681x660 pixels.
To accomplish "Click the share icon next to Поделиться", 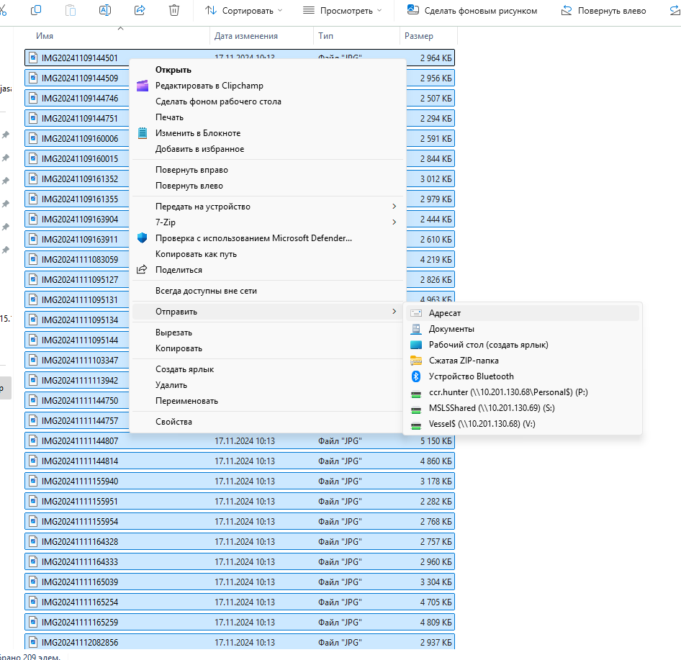I will [142, 270].
